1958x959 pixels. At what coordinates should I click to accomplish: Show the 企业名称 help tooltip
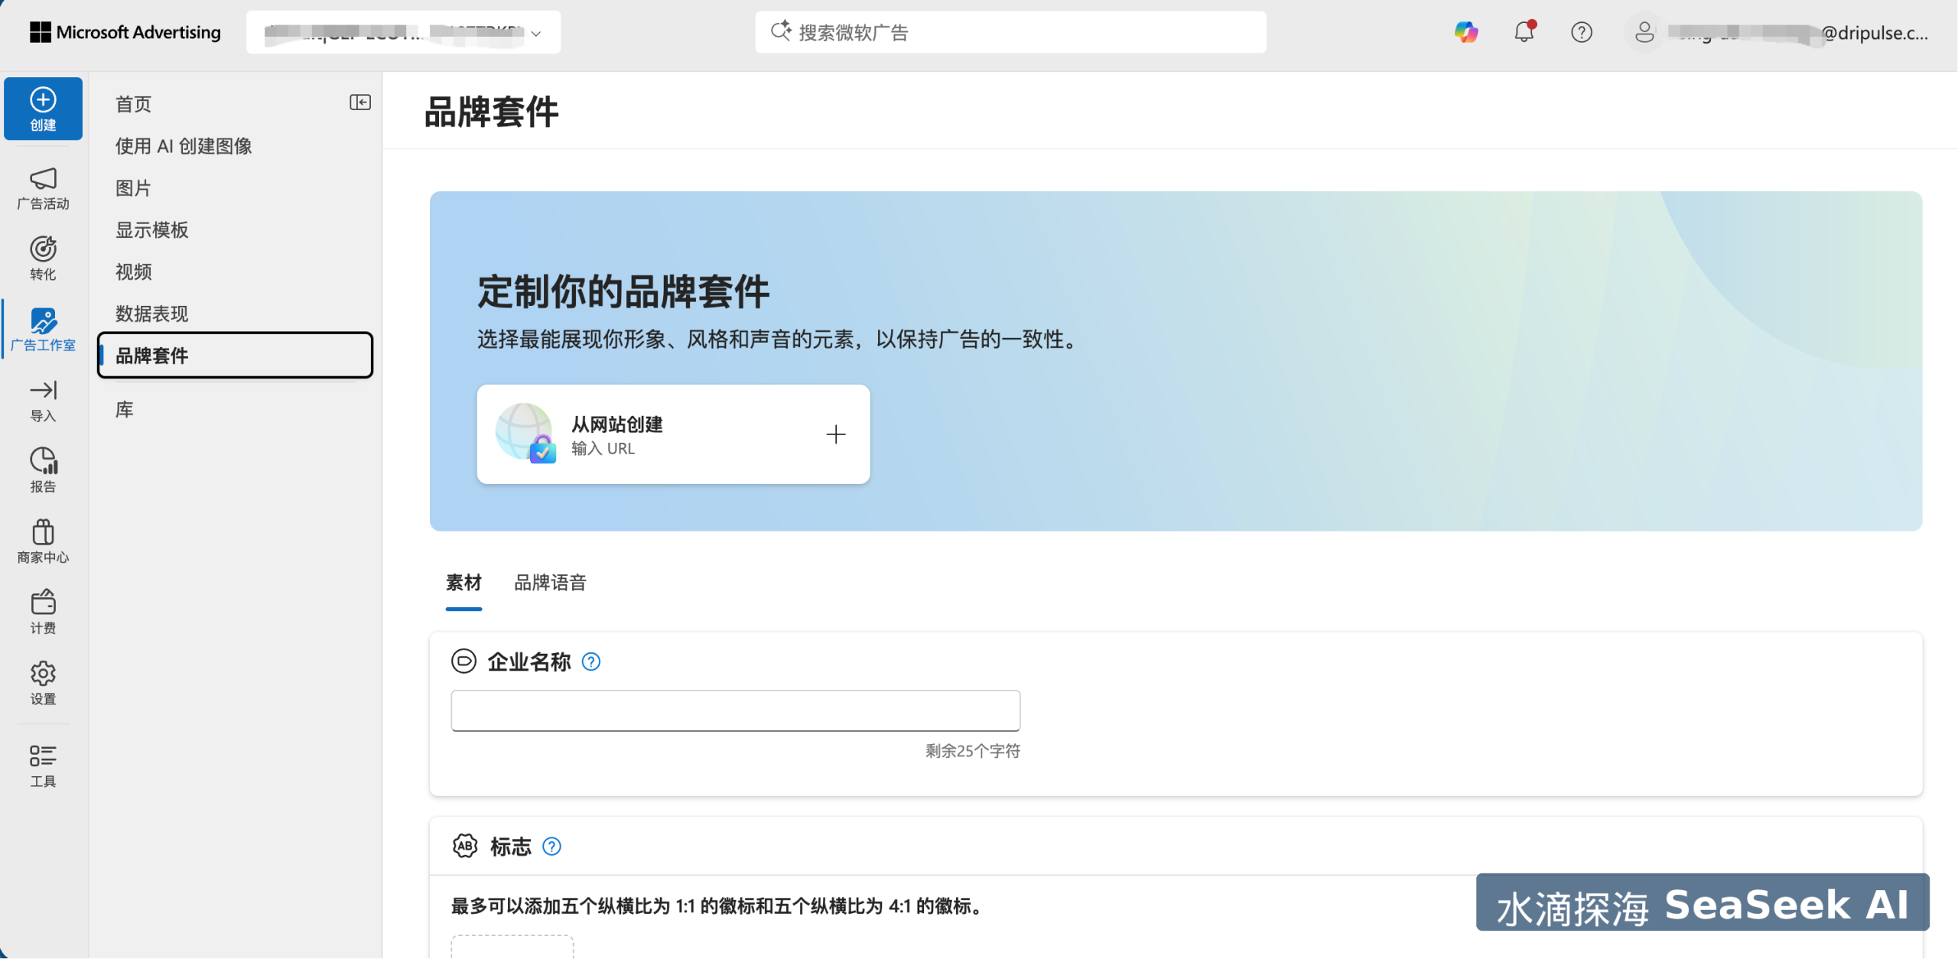590,662
